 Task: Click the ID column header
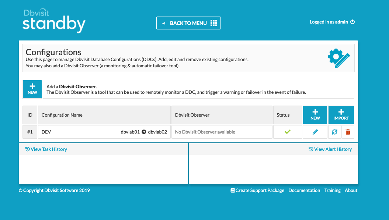pyautogui.click(x=30, y=115)
